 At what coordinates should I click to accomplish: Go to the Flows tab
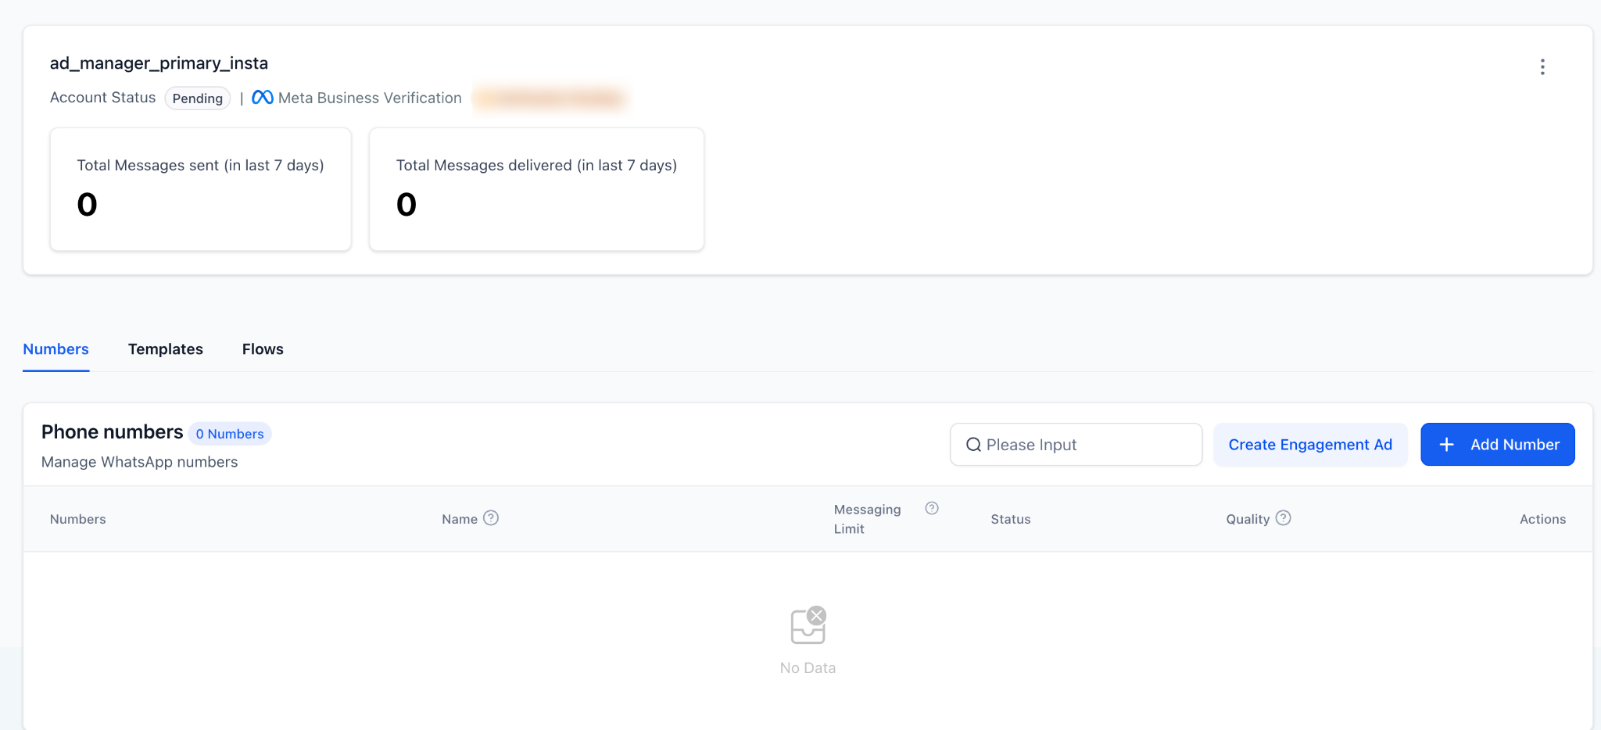(x=263, y=349)
